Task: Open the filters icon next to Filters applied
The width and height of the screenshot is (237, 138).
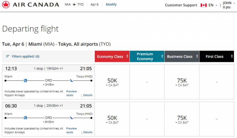Action: [8, 56]
